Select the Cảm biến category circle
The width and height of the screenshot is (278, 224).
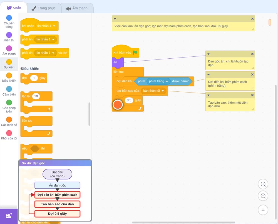pos(9,89)
